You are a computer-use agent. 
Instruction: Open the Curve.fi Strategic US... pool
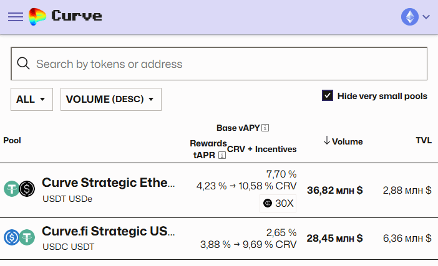pos(109,231)
